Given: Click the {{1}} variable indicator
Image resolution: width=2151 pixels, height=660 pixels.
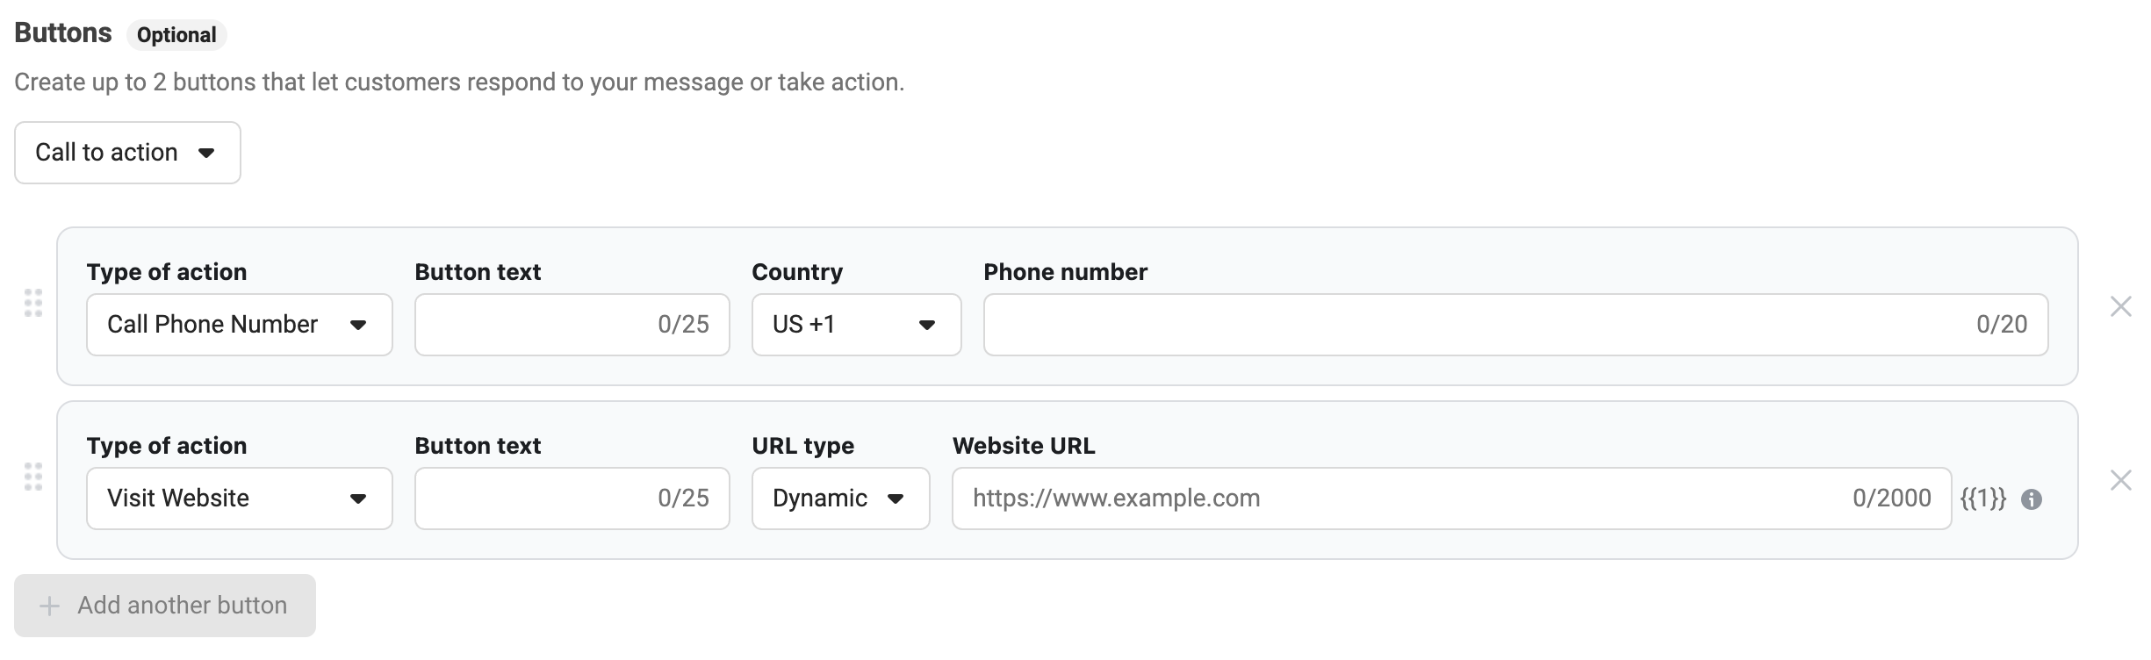Looking at the screenshot, I should [1983, 499].
